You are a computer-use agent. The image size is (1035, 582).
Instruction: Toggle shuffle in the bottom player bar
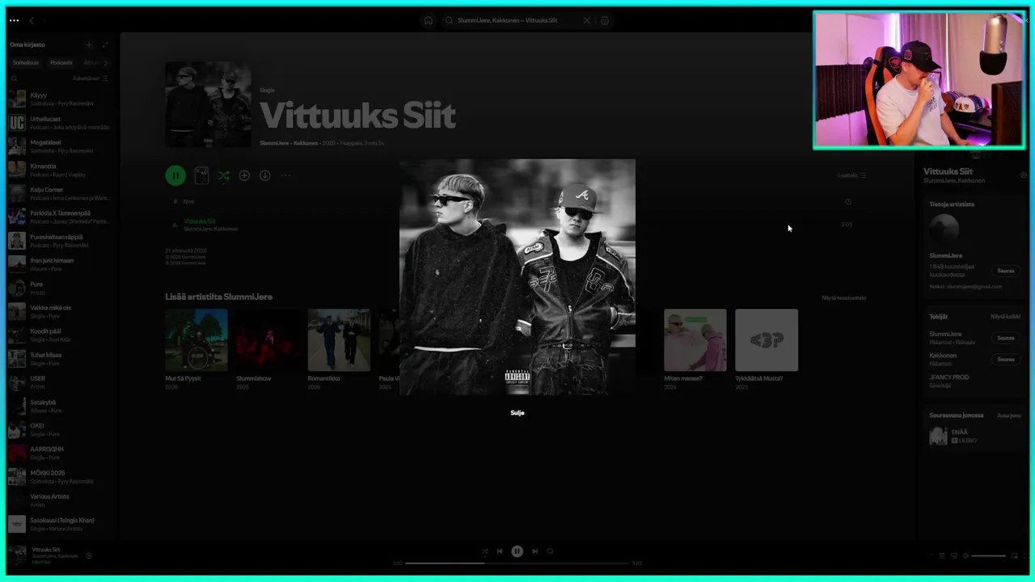(x=484, y=551)
